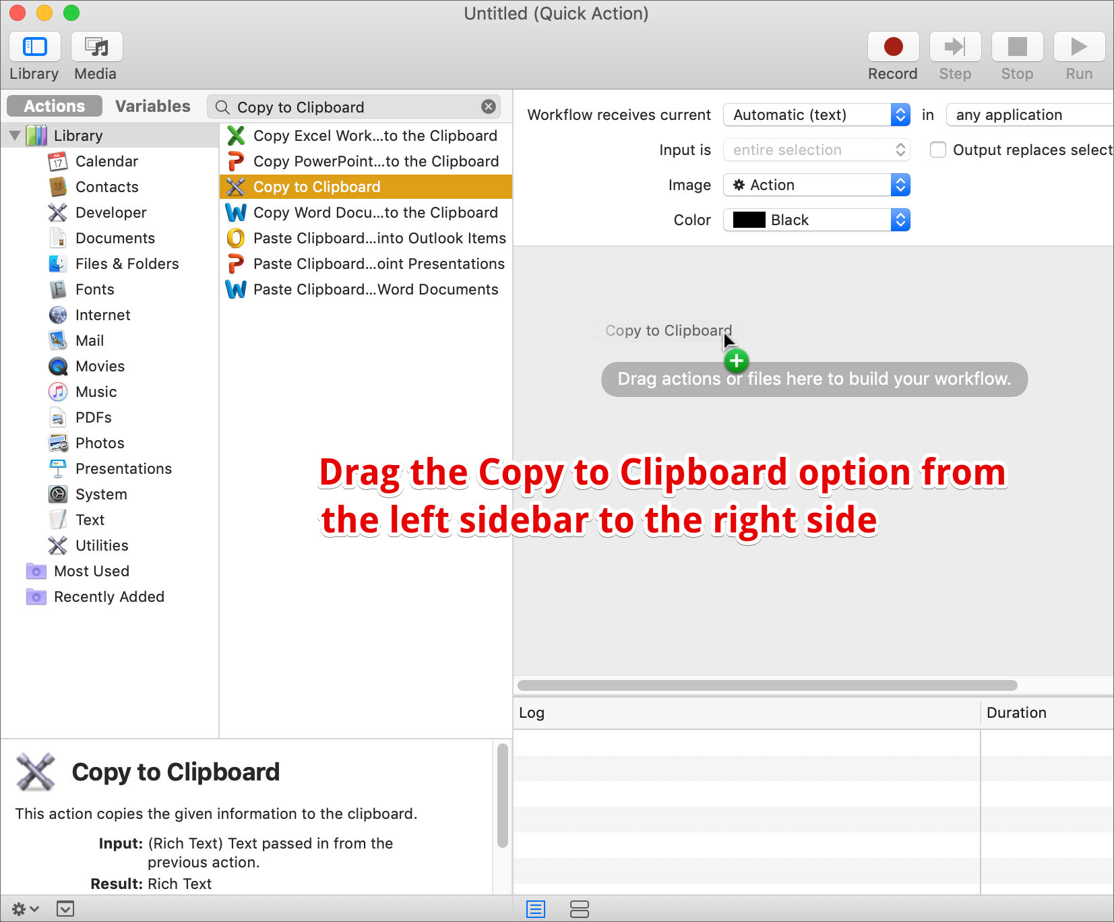Change the Black color swatch
This screenshot has height=922, width=1114.
(x=815, y=220)
